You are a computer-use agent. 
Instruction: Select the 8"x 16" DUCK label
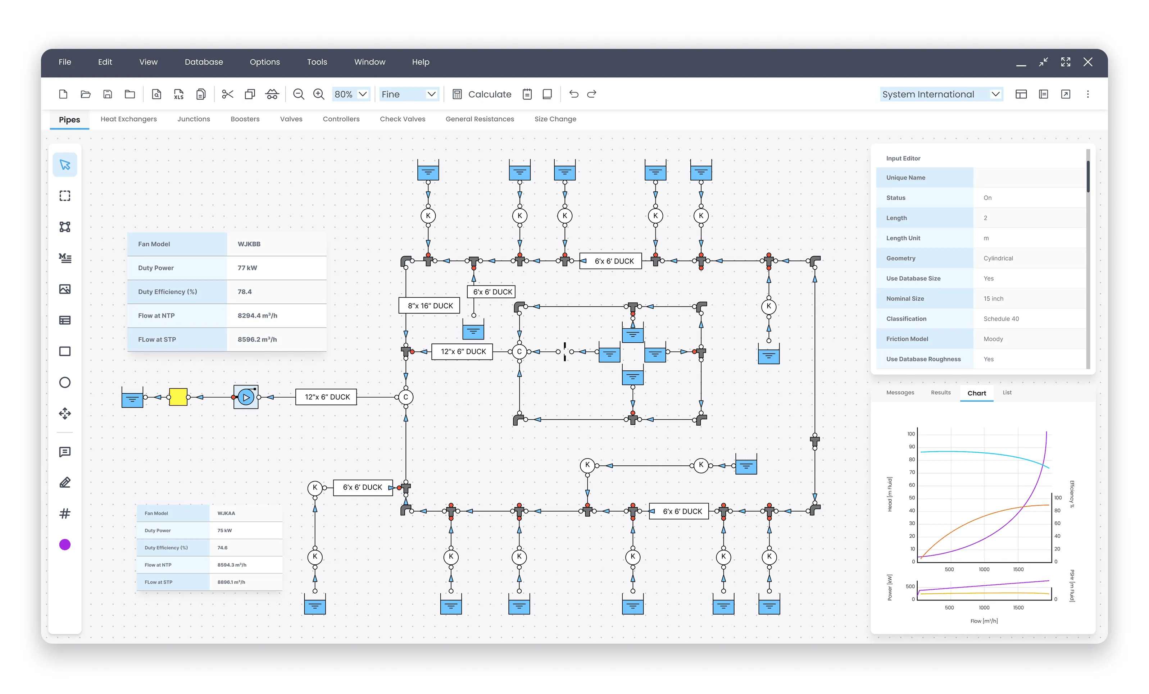coord(430,306)
